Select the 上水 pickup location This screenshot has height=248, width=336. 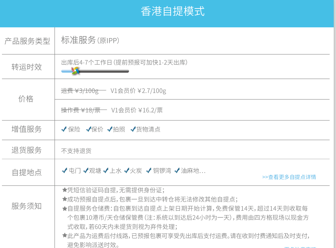click(115, 171)
